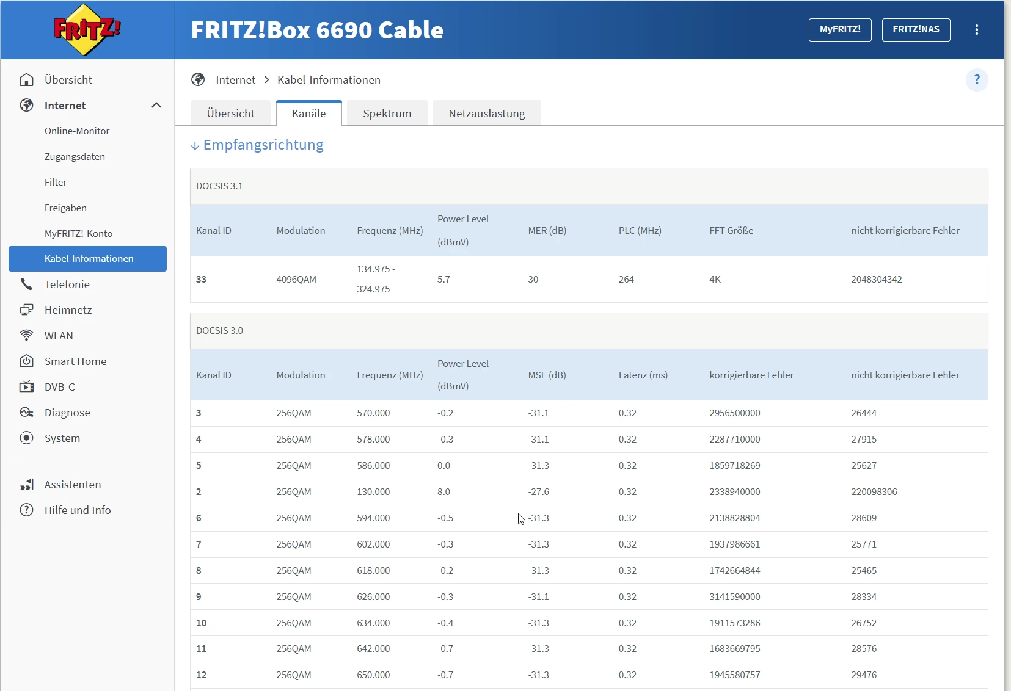
Task: Open the Smart Home sidebar menu
Action: 76,361
